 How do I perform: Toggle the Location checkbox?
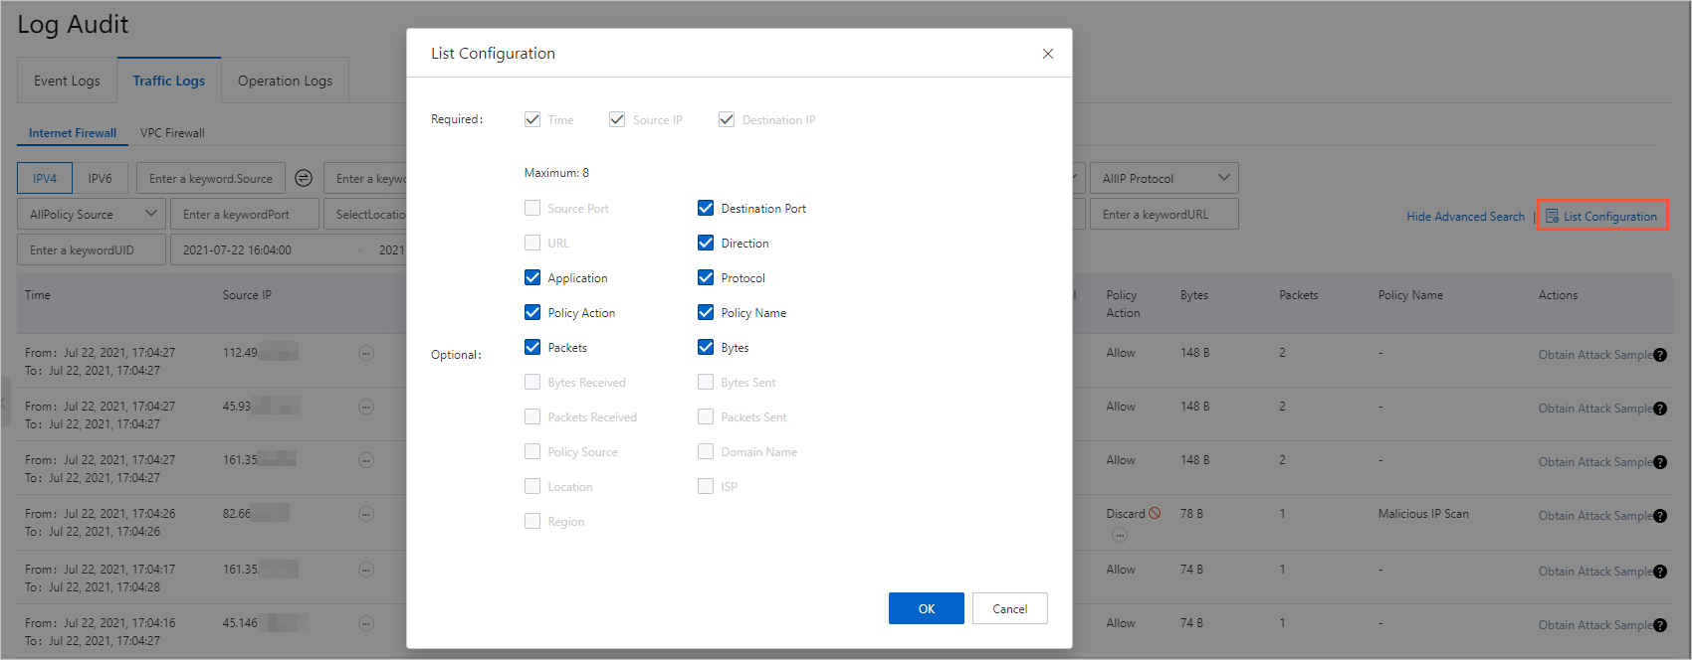(x=532, y=486)
